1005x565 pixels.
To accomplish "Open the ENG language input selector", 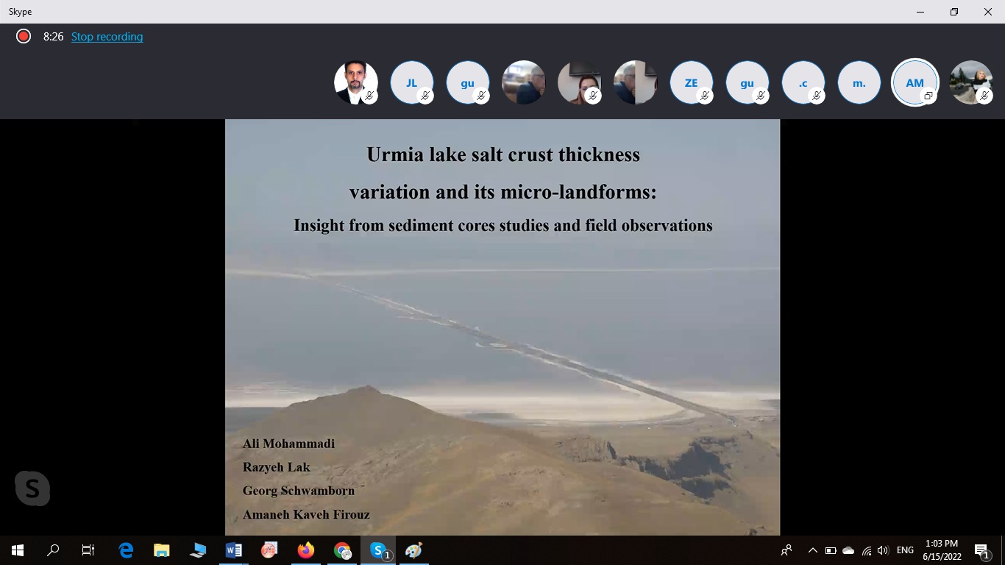I will coord(905,550).
